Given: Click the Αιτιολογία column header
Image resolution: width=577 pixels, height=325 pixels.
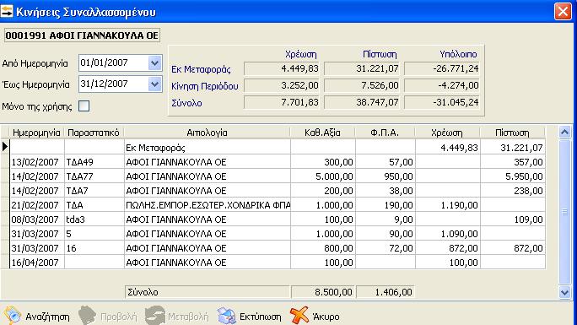Looking at the screenshot, I should click(x=208, y=133).
